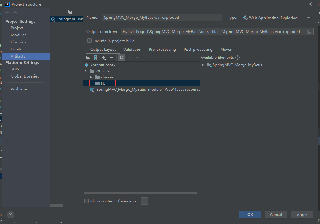Image resolution: width=320 pixels, height=224 pixels.
Task: Move selected layout element down
Action: click(138, 58)
